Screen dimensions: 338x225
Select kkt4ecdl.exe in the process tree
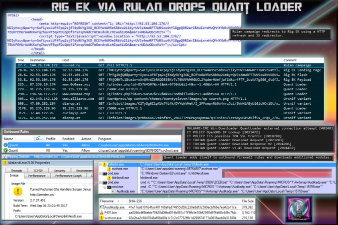[120, 178]
